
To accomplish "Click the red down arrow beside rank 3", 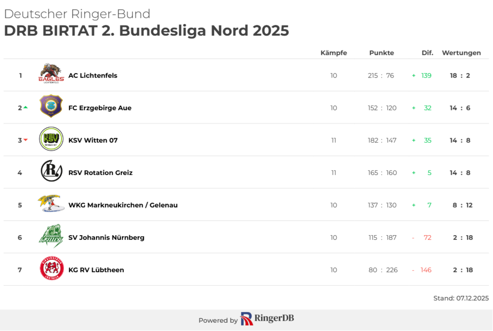I will point(26,140).
